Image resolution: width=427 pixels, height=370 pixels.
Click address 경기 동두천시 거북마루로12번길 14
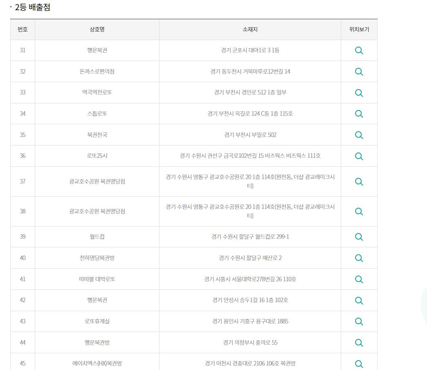pos(250,72)
